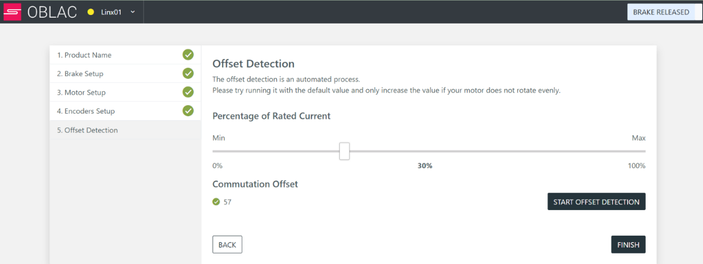Click the green check beside offset value 57
703x264 pixels.
pyautogui.click(x=216, y=202)
